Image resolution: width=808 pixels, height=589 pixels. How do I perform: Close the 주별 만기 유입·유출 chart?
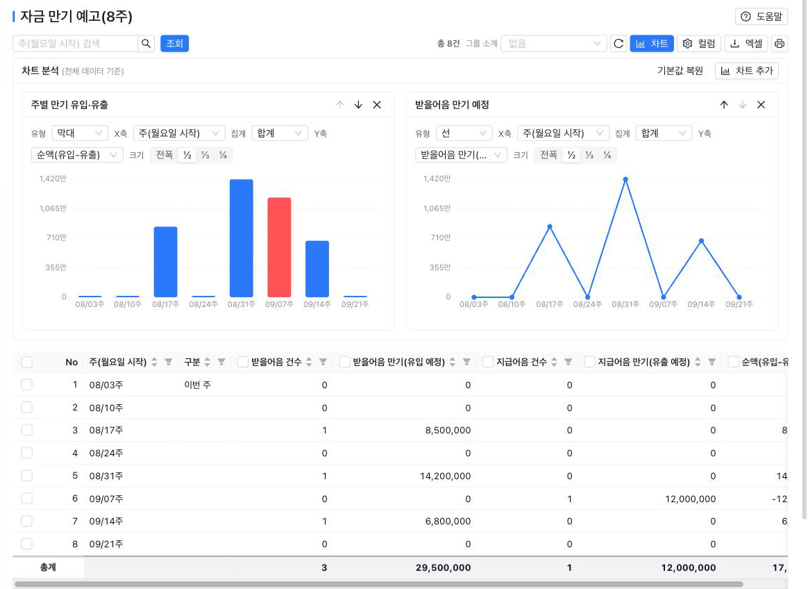(x=377, y=105)
